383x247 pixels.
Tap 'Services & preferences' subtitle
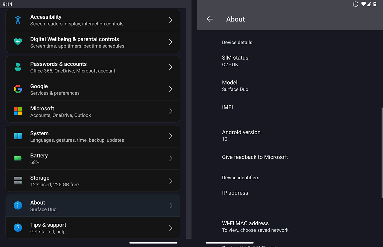[x=55, y=93]
